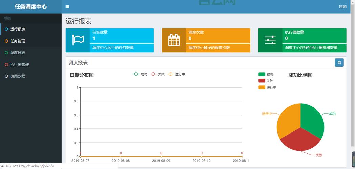Image resolution: width=355 pixels, height=169 pixels.
Task: Open the date range calendar button
Action: (x=339, y=63)
